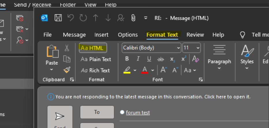Switch to the Options tab
The width and height of the screenshot is (269, 128).
pos(128,35)
